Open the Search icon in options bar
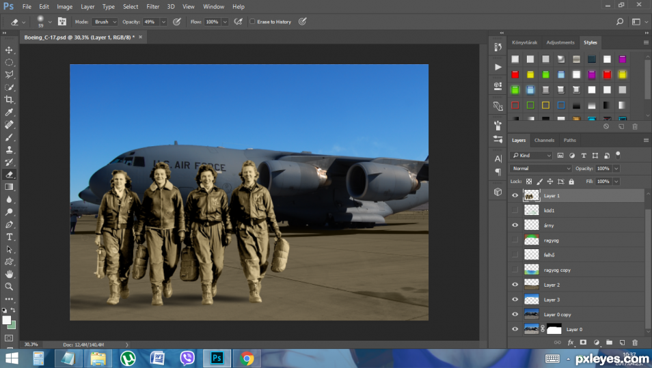Viewport: 652px width, 368px height. tap(620, 22)
